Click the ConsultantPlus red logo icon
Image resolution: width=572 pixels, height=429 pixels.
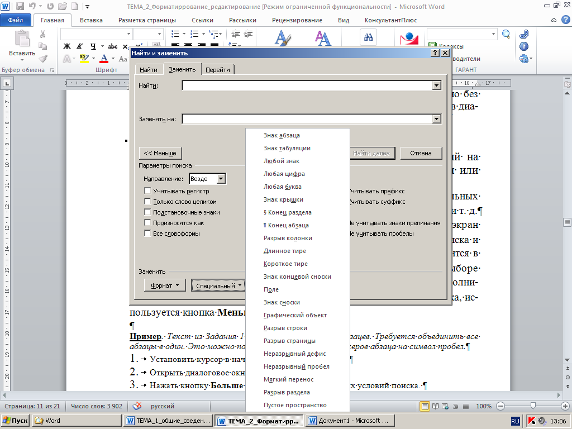tap(409, 38)
